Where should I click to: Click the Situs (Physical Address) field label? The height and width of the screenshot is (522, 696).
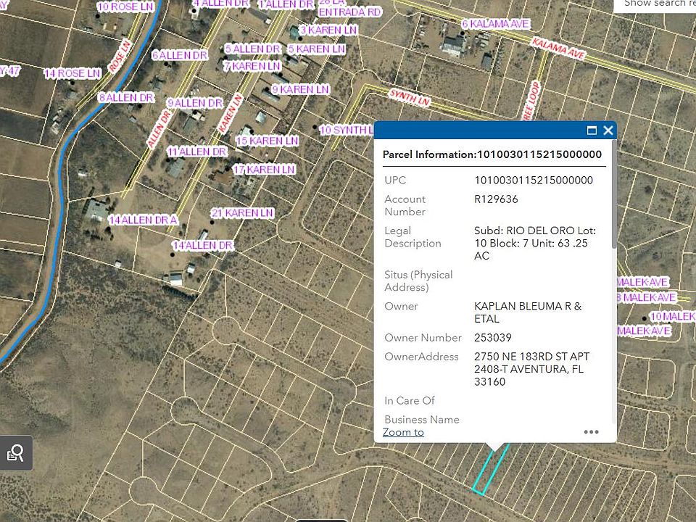click(x=418, y=281)
